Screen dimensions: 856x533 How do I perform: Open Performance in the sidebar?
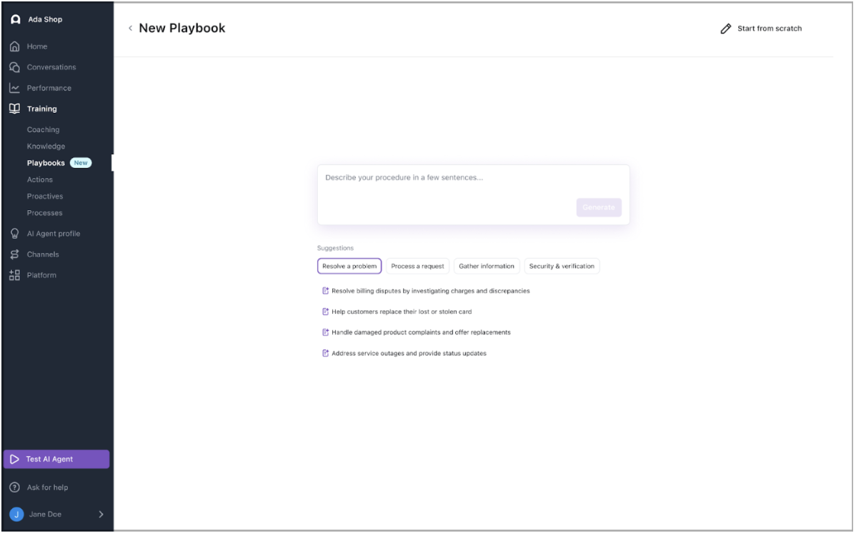49,88
